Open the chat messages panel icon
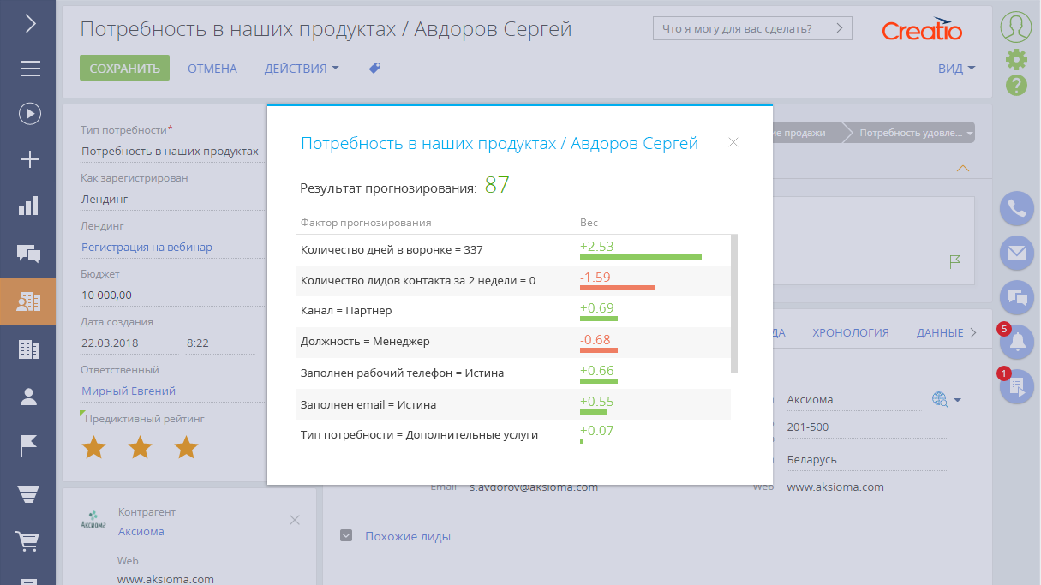The image size is (1041, 585). [x=1017, y=297]
